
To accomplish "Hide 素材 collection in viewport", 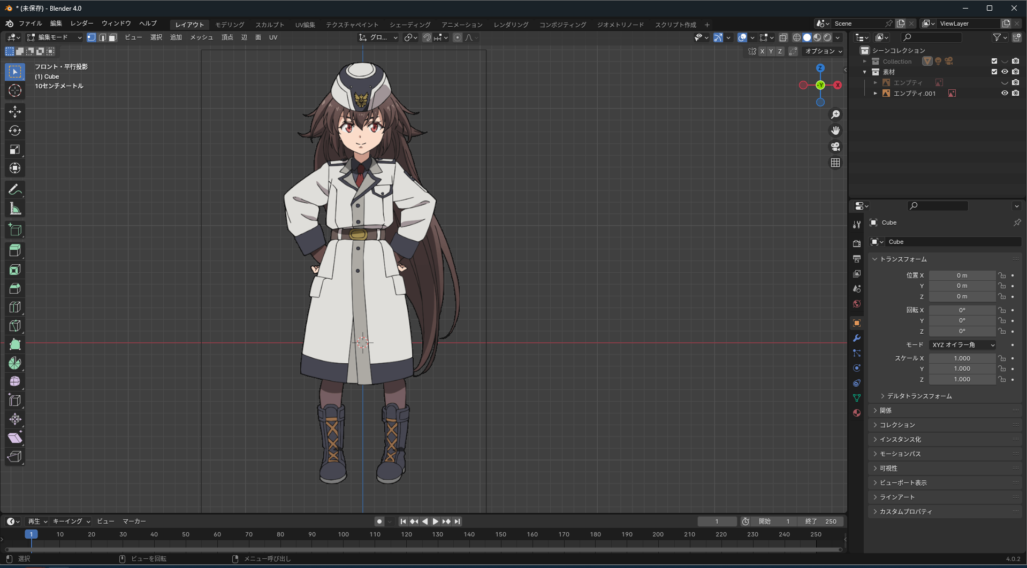I will [1005, 72].
